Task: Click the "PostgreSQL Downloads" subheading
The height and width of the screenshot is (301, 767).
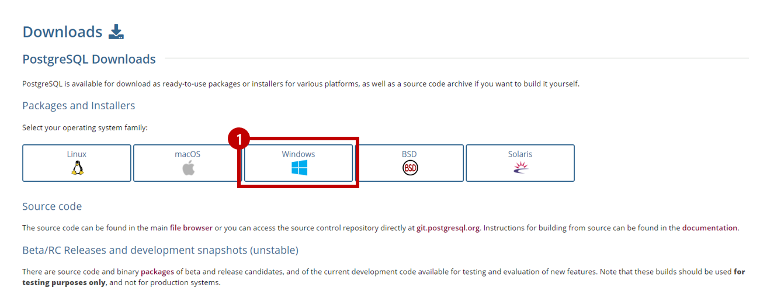Action: click(89, 59)
